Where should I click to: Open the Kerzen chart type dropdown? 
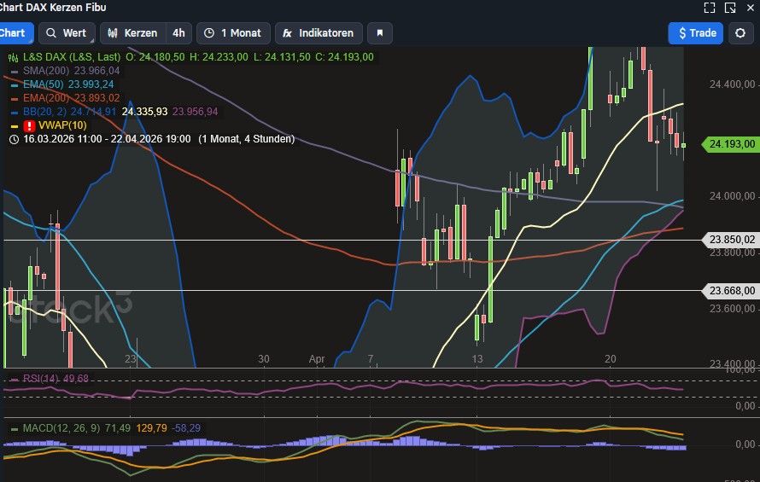(132, 33)
